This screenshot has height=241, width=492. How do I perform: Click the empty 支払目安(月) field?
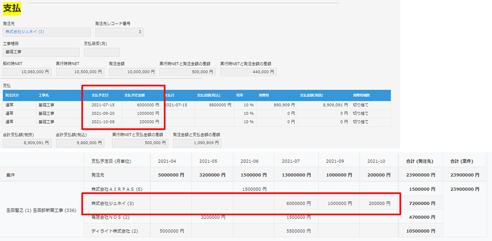pyautogui.click(x=101, y=52)
